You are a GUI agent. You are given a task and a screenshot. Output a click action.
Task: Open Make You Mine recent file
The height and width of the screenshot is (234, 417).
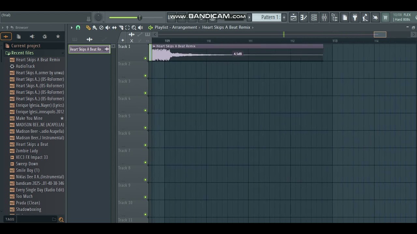coord(29,118)
